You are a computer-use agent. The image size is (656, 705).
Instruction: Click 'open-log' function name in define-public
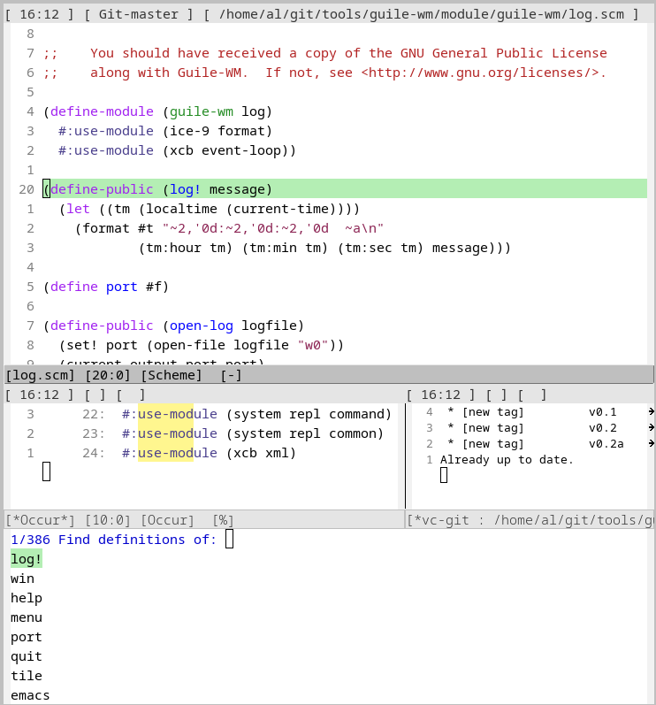(x=202, y=326)
